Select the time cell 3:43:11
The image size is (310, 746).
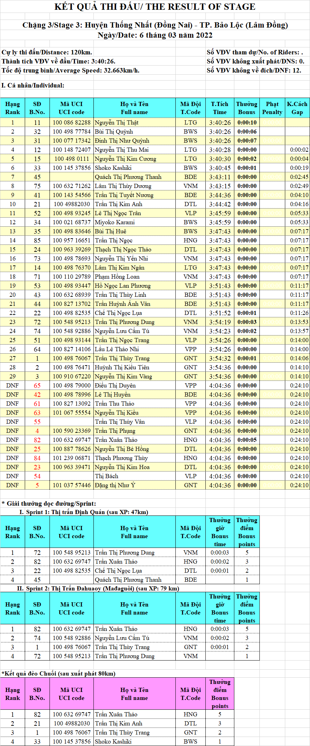coord(220,177)
